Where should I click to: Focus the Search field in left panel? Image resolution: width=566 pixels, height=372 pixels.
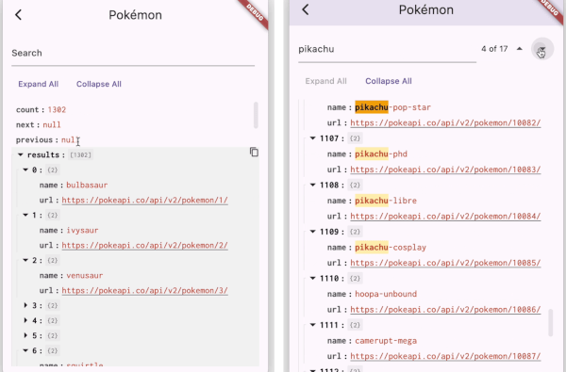tap(133, 54)
